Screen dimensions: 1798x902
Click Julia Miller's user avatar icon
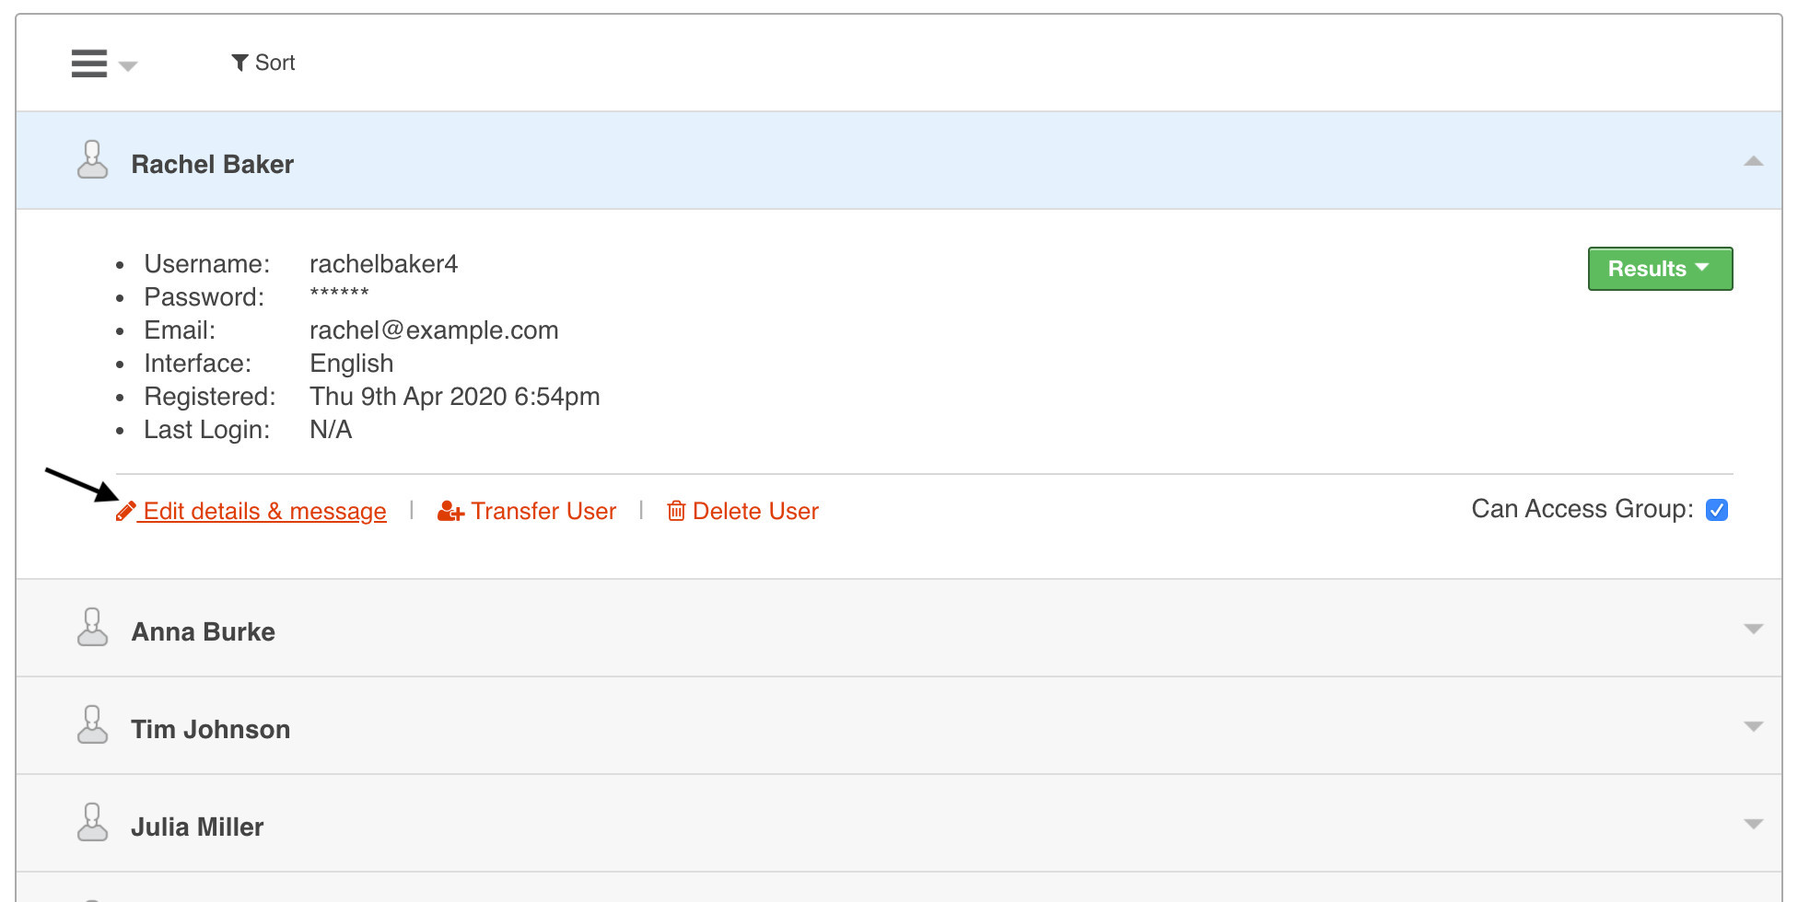[x=92, y=823]
